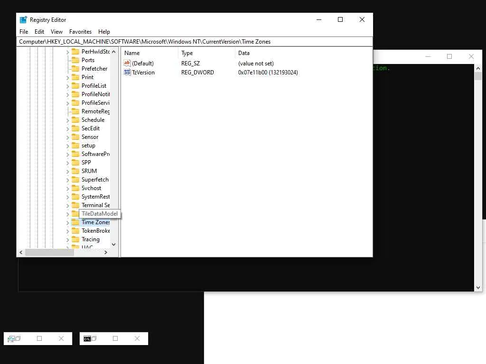The height and width of the screenshot is (364, 486).
Task: Expand the SystemRestore key chevron
Action: point(67,197)
